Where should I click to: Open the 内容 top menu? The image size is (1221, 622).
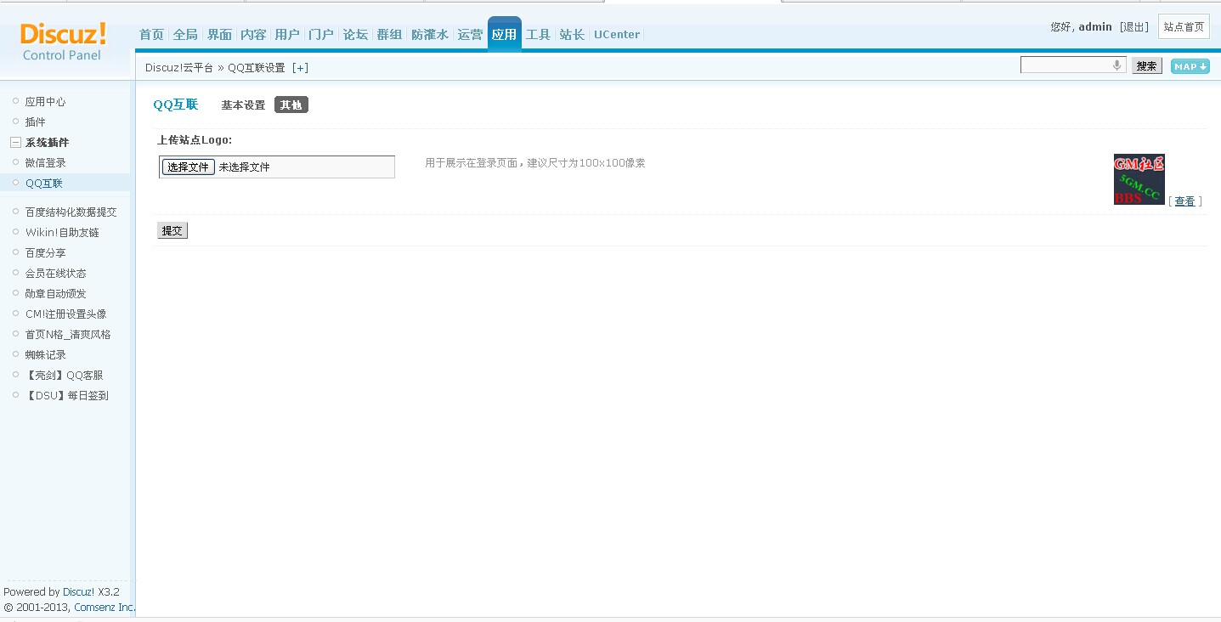253,35
